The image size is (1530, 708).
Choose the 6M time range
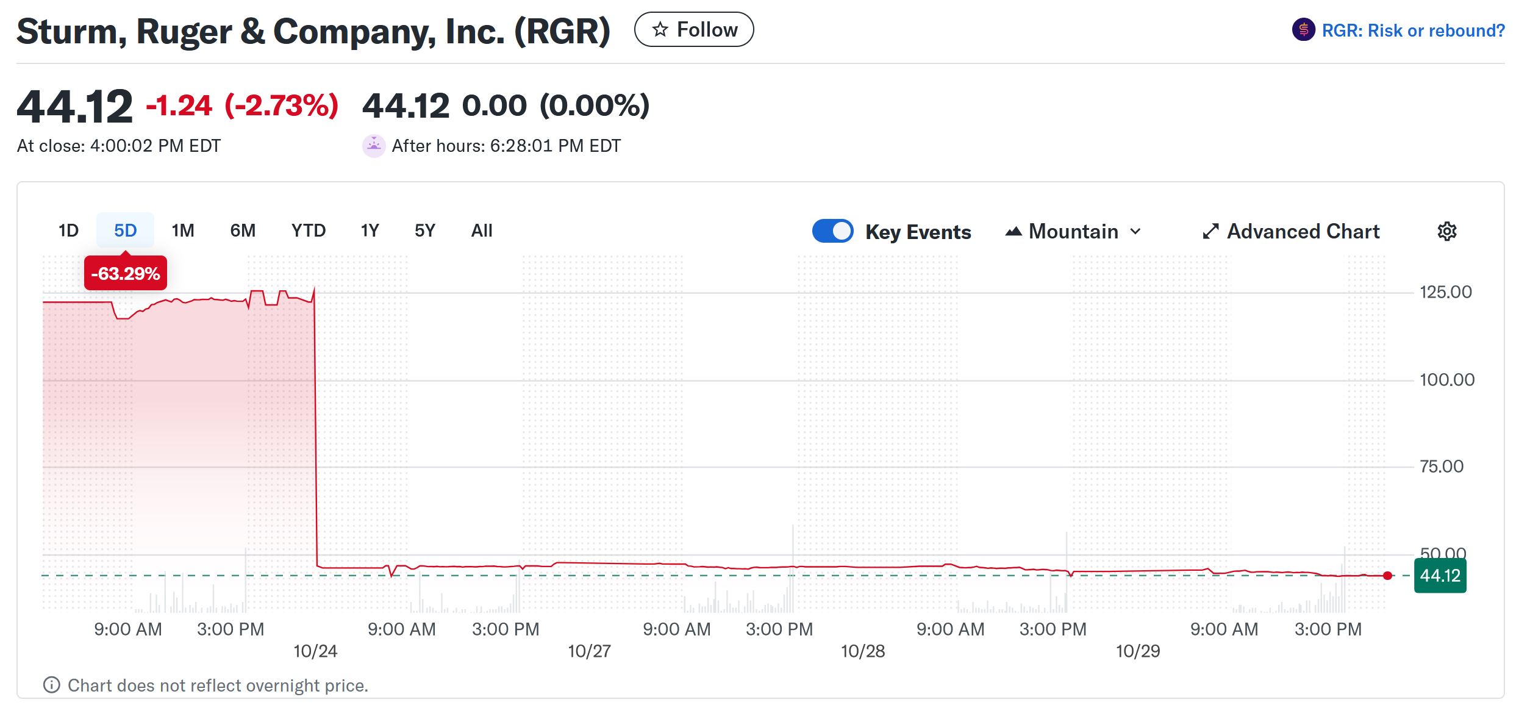click(x=242, y=231)
